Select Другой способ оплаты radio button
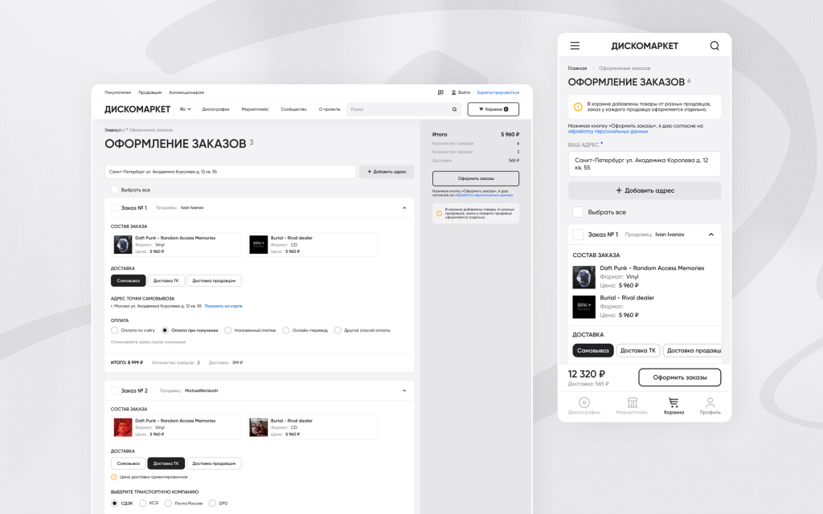823x514 pixels. click(338, 330)
